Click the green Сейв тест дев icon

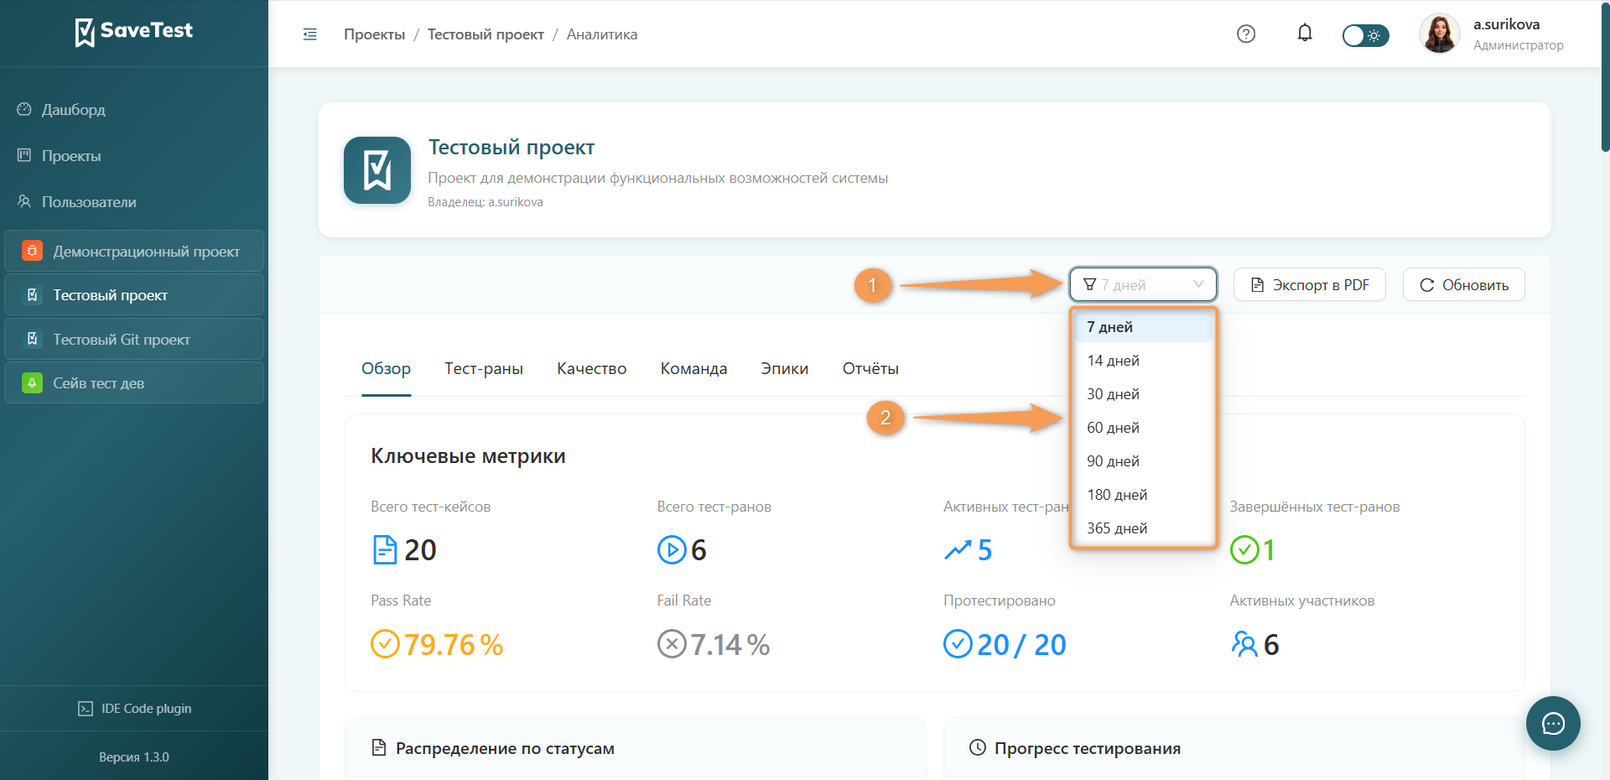[32, 382]
